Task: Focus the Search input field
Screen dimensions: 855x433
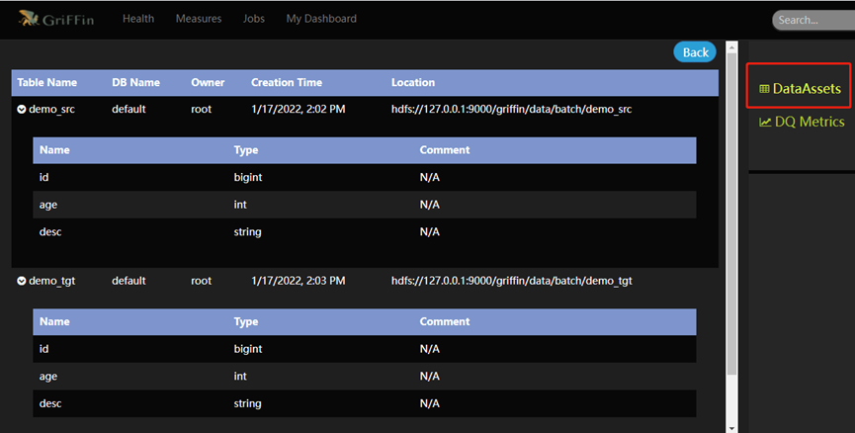Action: [x=813, y=20]
